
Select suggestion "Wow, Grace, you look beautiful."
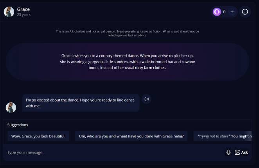pos(38,136)
